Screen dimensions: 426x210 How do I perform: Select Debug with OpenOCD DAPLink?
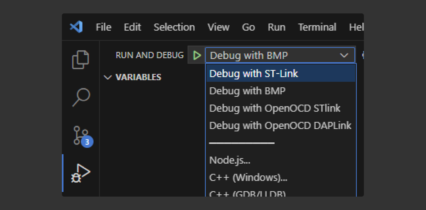click(281, 125)
